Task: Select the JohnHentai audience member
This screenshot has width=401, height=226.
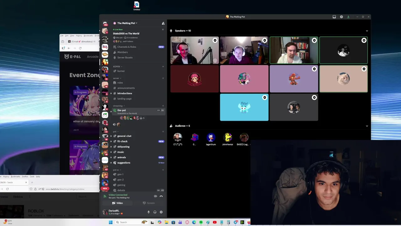Action: pos(227,140)
